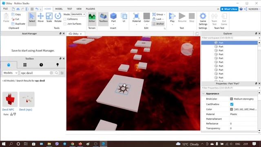The width and height of the screenshot is (261, 147).
Task: Clear the npc devil search text
Action: [x=51, y=73]
